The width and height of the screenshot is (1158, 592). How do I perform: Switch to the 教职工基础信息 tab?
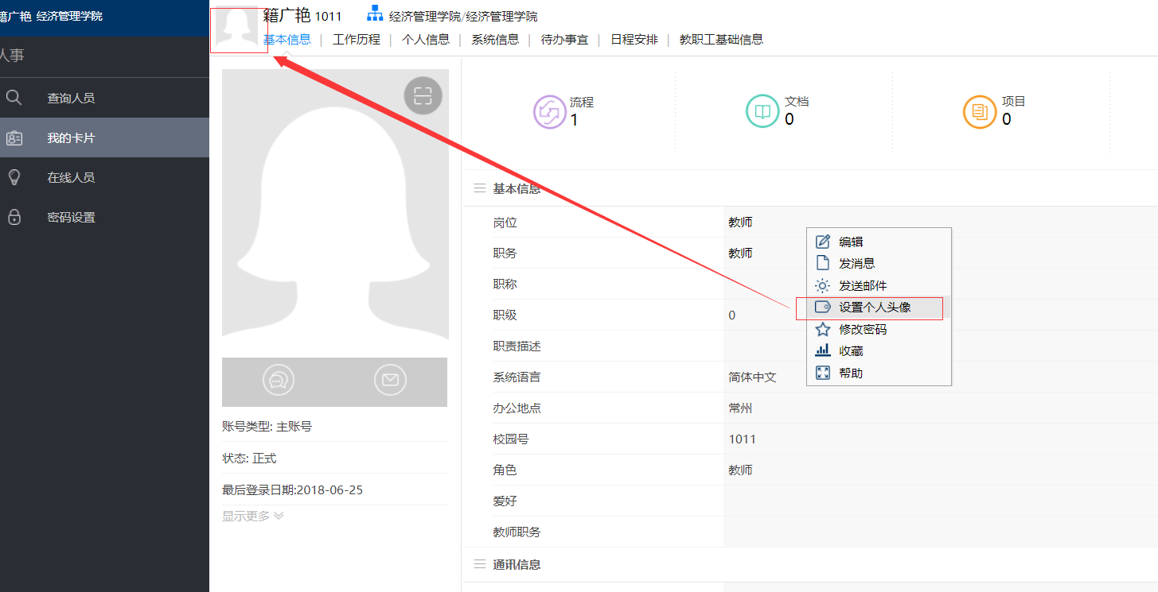tap(721, 39)
